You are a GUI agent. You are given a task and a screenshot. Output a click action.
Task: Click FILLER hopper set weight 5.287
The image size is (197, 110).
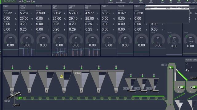coord(24,13)
